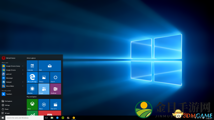Image resolution: width=214 pixels, height=120 pixels.
Task: Launch Microsoft Edge tile
Action: click(32, 77)
